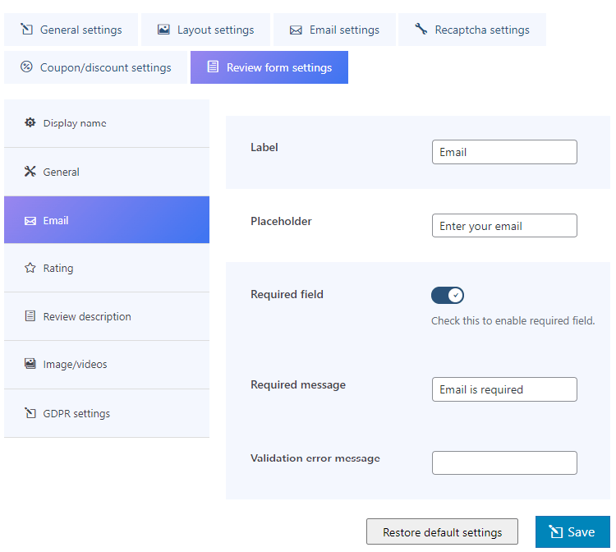Click the icon inside the Save button

[556, 531]
